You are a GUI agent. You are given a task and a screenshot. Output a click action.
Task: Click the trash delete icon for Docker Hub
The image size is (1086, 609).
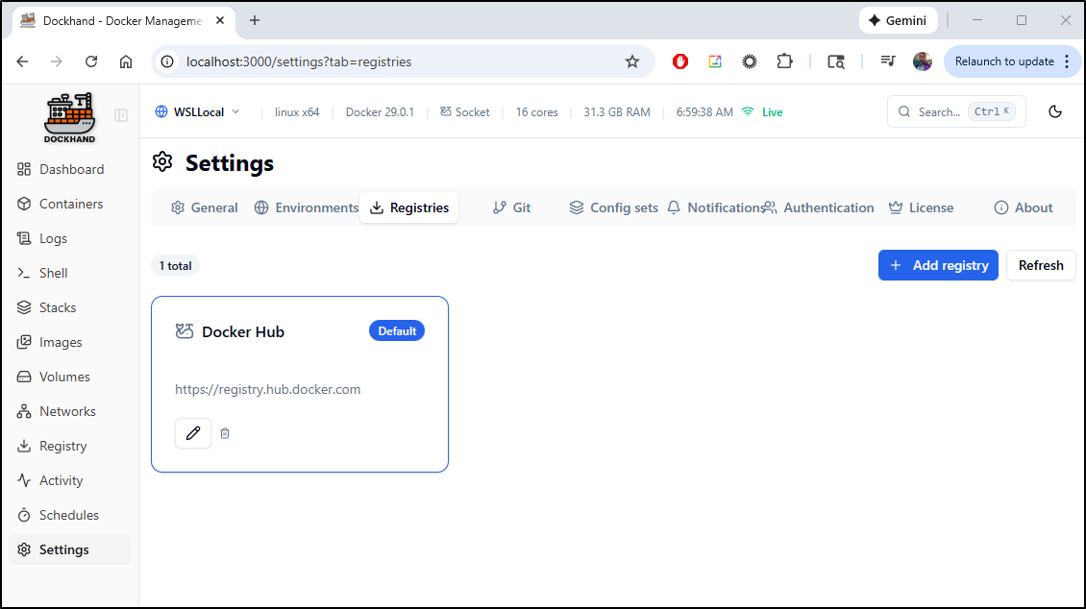click(225, 433)
